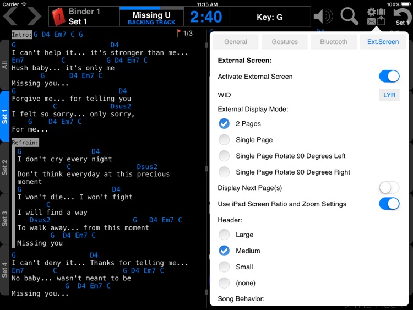
Task: Click the External Screen: heading
Action: tap(244, 61)
